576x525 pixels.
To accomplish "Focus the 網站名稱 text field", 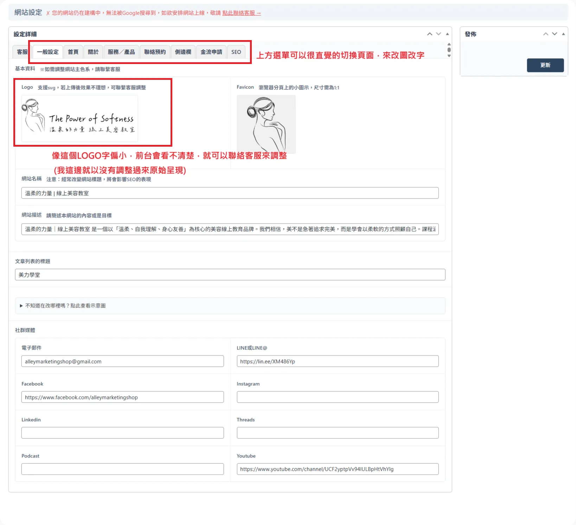I will click(230, 193).
